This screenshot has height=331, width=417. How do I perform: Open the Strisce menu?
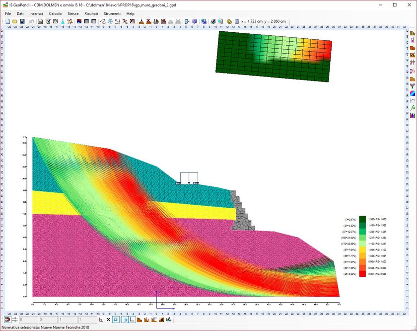point(73,13)
